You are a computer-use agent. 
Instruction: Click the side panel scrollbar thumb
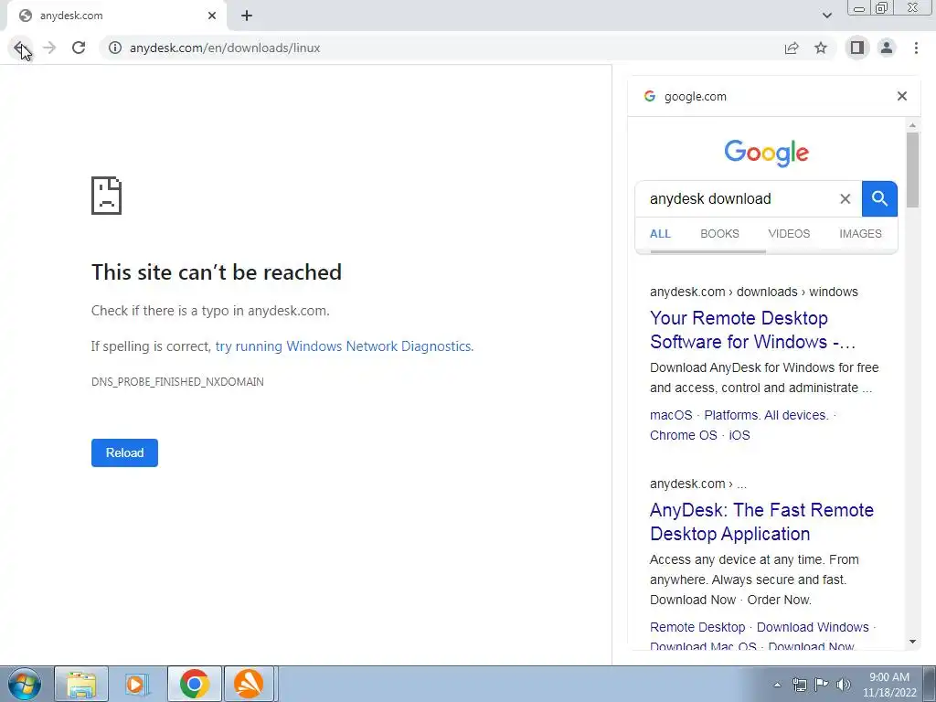tap(912, 170)
